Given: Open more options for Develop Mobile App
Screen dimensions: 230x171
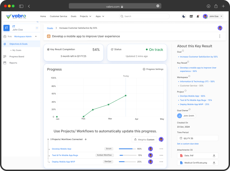Looking at the screenshot, I should click(x=161, y=149).
